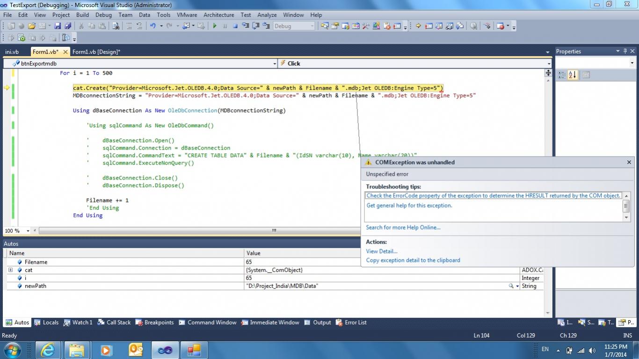Click the Comment out selected lines icon
639x359 pixels.
click(129, 26)
